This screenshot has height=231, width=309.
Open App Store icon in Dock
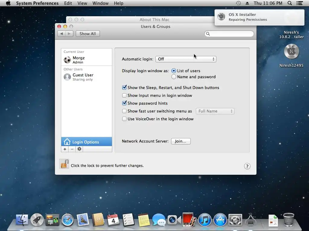click(x=220, y=220)
